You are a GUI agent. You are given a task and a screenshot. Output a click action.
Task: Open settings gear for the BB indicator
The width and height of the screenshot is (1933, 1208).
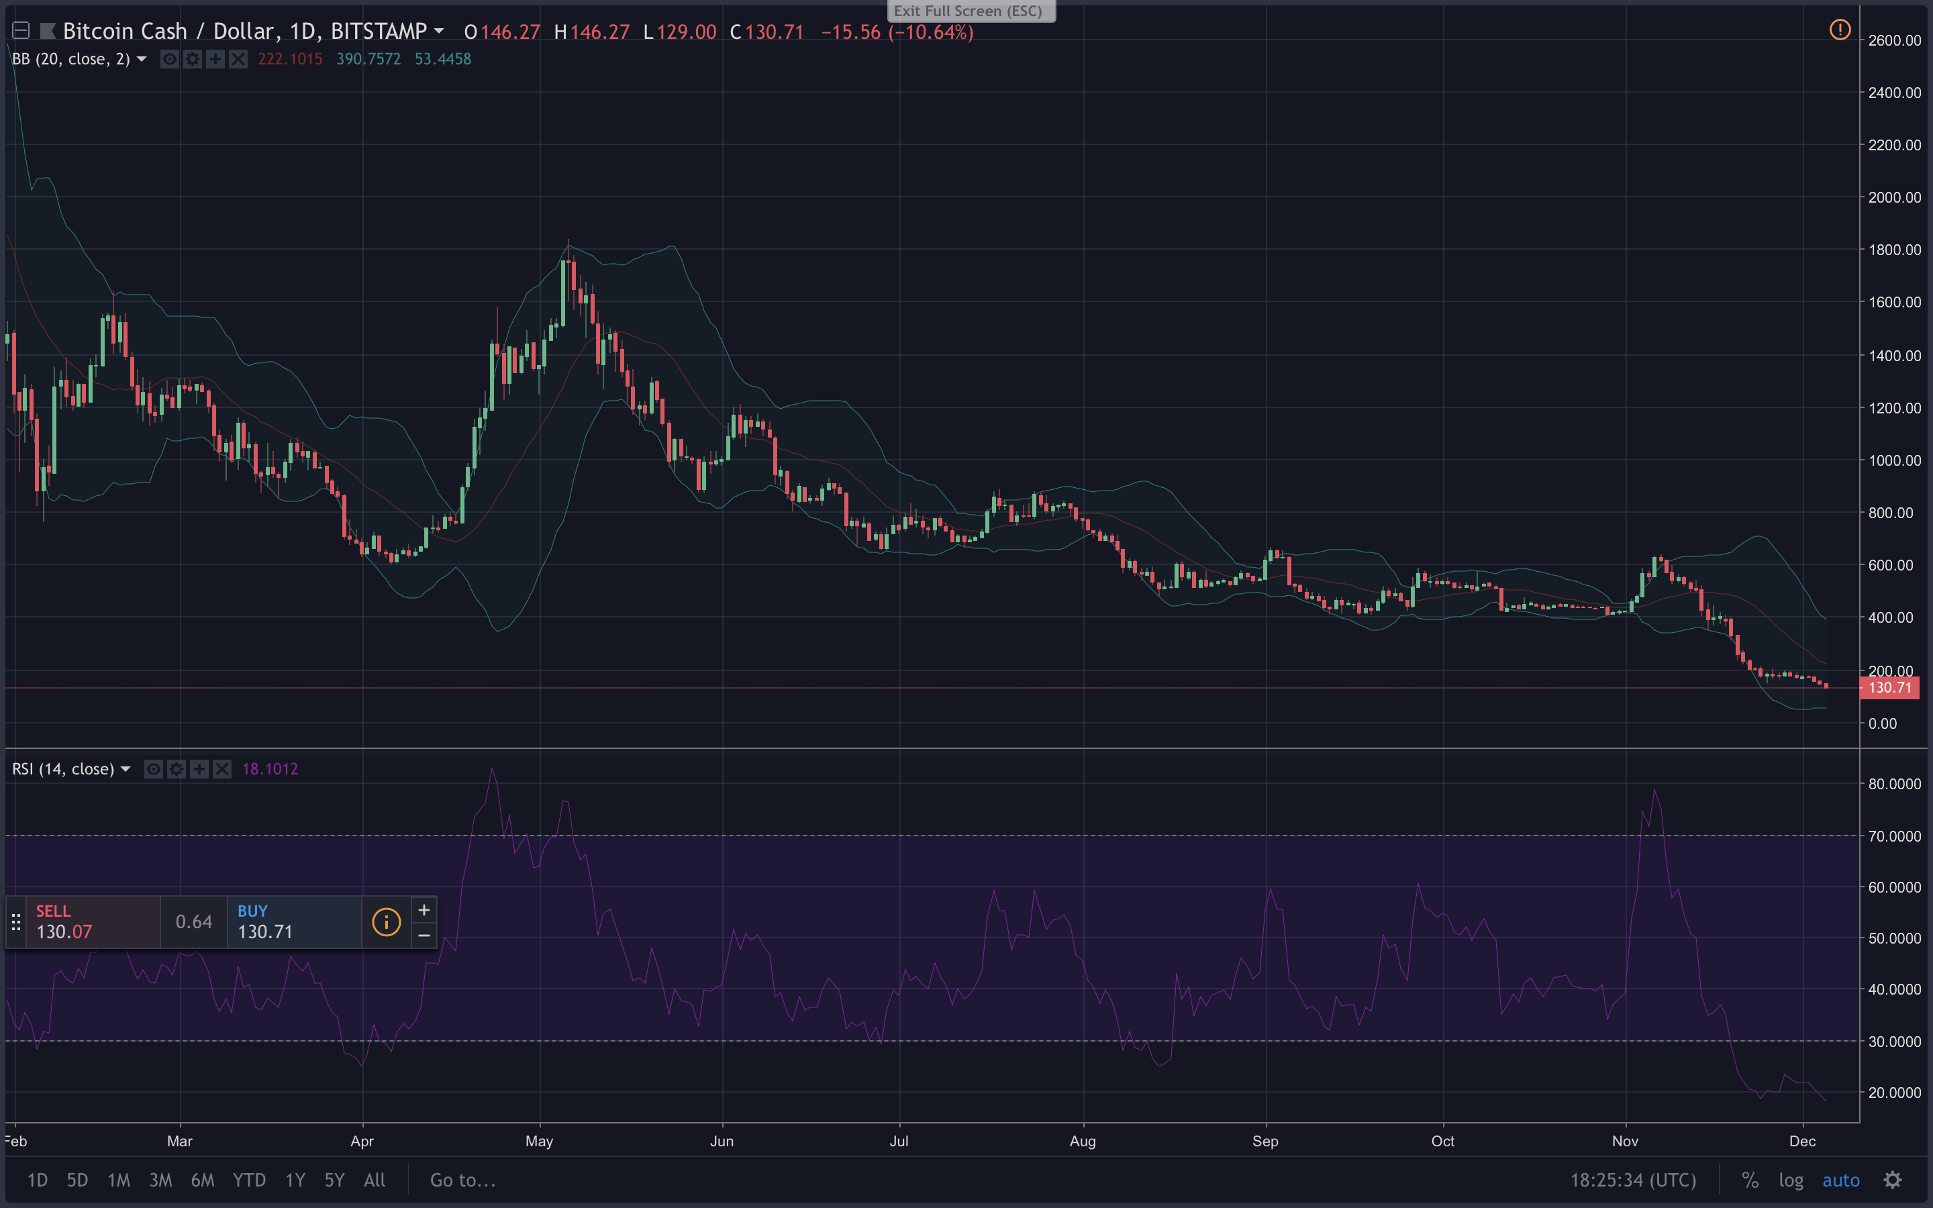click(193, 59)
